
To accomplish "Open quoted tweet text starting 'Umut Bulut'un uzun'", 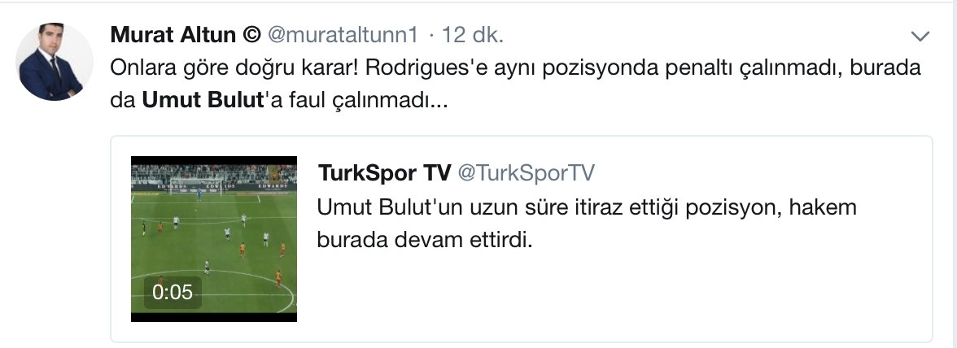I will tap(587, 224).
